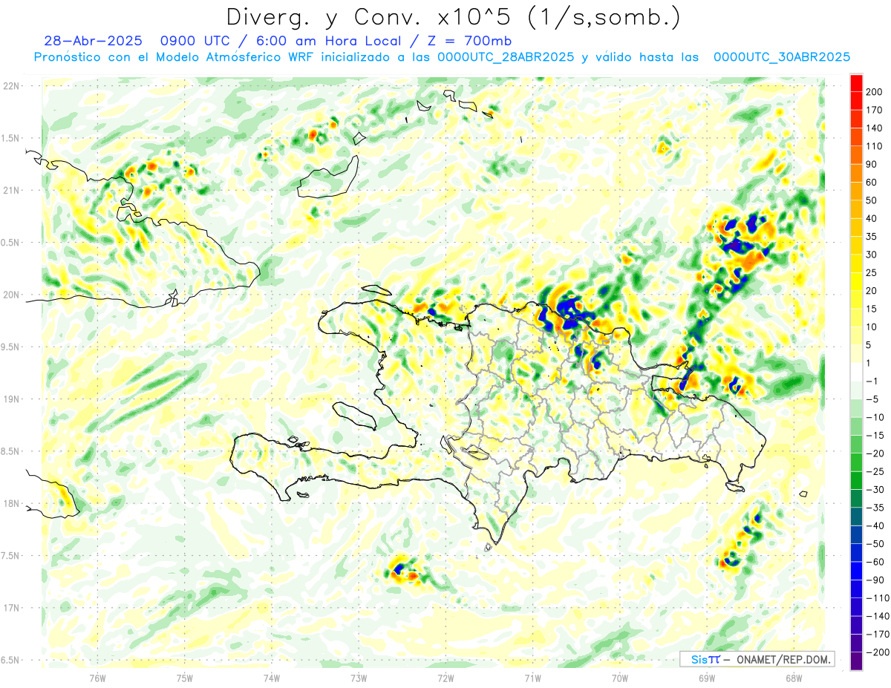This screenshot has width=891, height=688.
Task: Click the "17N" latitude label
Action: click(x=11, y=608)
